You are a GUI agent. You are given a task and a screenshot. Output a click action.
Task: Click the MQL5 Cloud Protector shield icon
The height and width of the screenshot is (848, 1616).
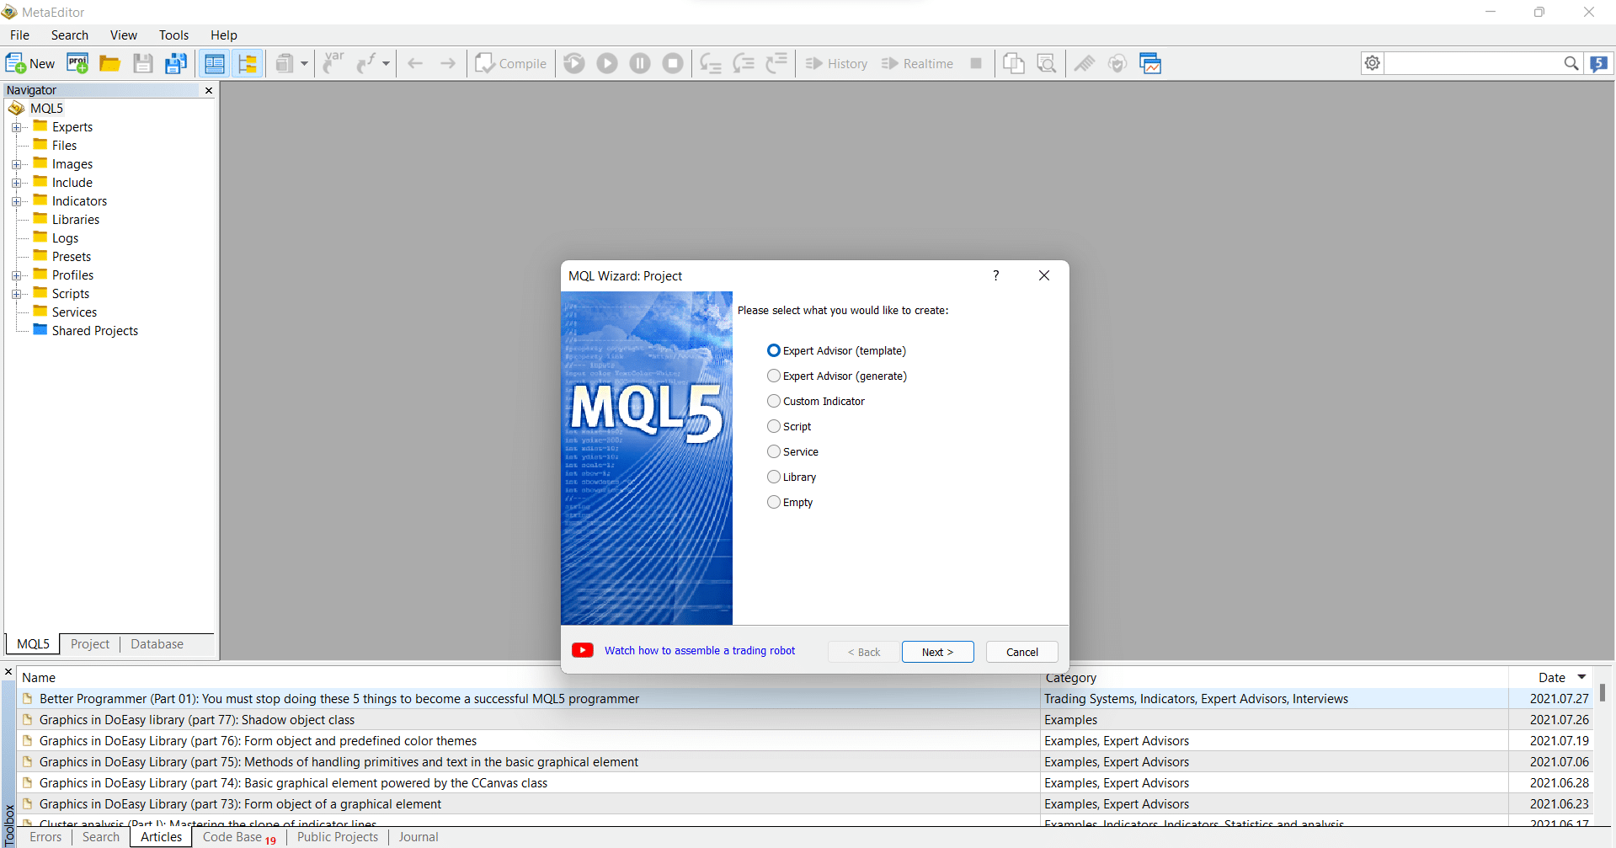coord(1117,63)
